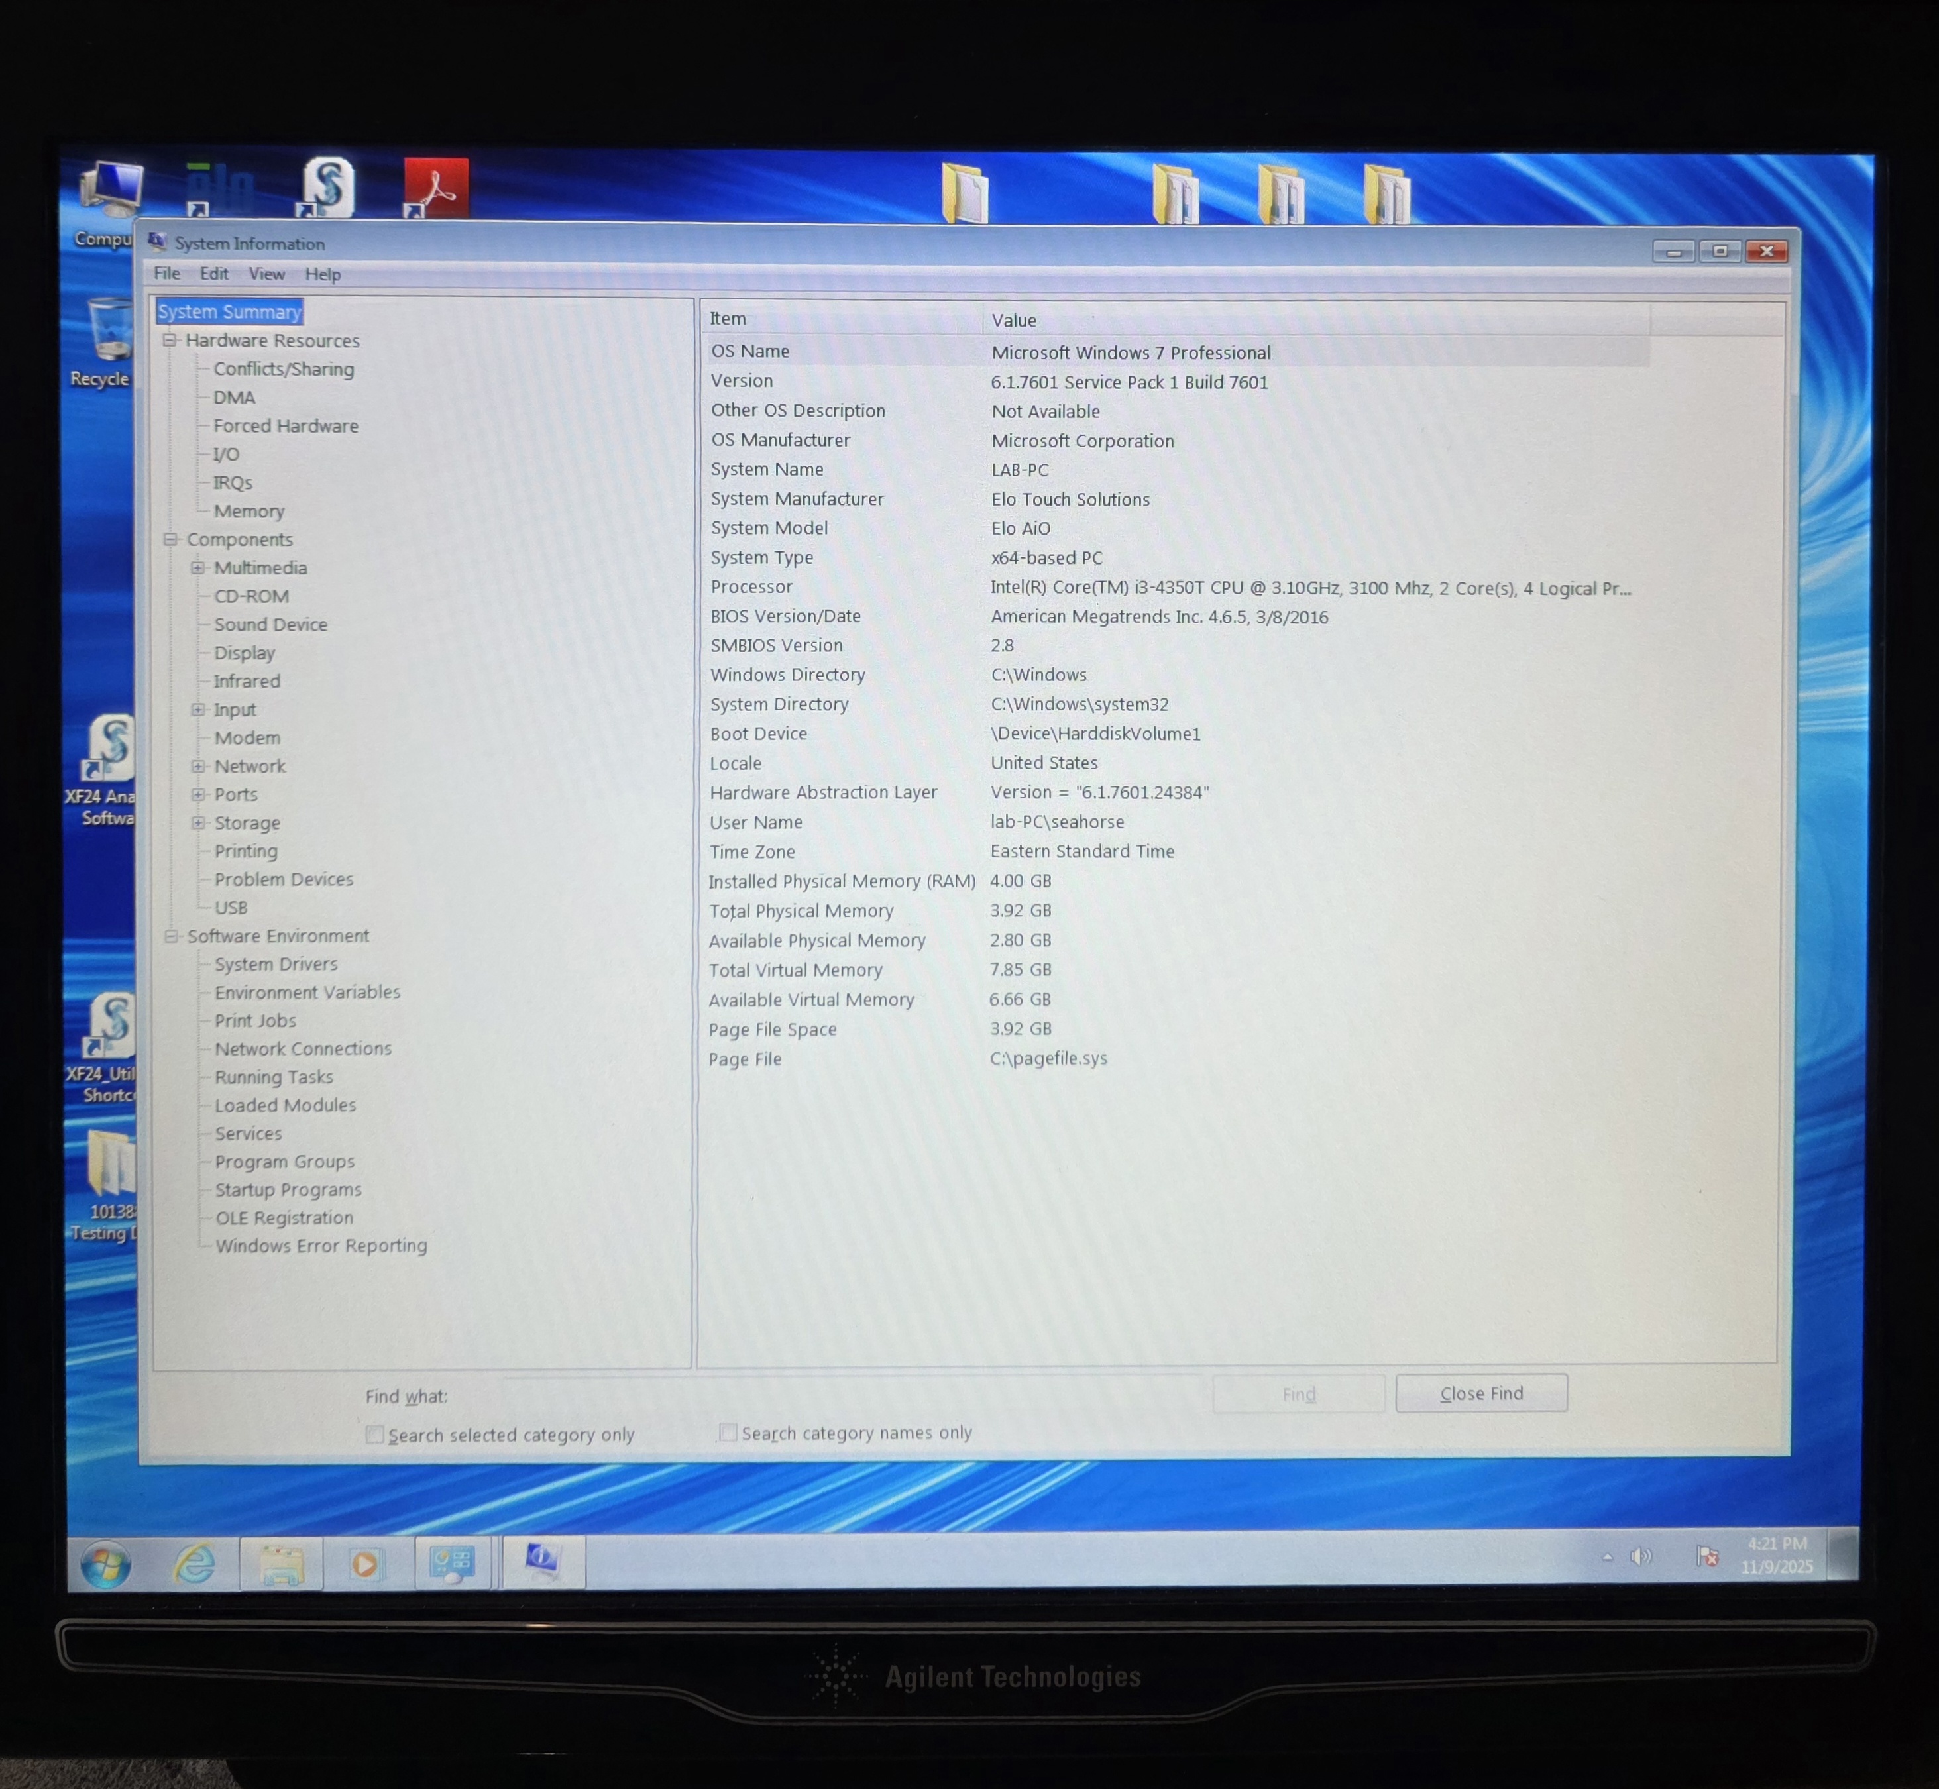
Task: Expand the Storage tree node
Action: click(x=197, y=822)
